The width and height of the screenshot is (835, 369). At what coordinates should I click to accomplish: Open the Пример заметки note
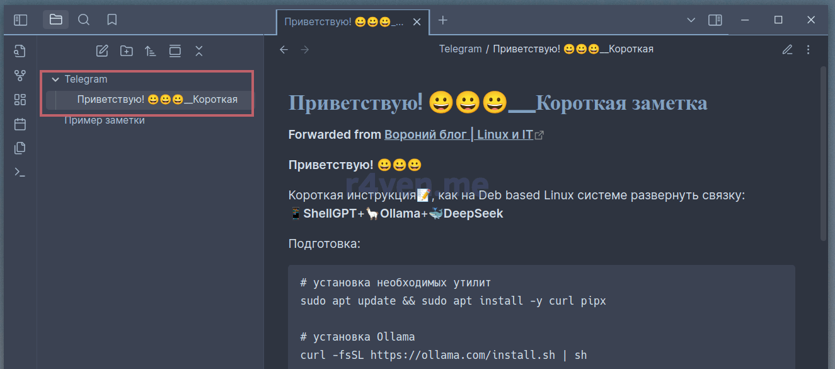(105, 120)
